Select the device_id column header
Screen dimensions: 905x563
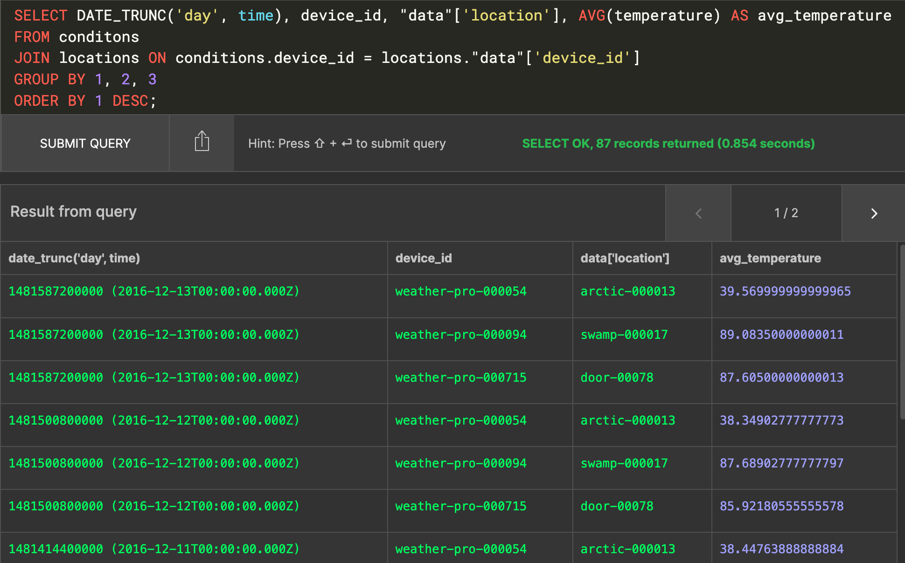[423, 258]
